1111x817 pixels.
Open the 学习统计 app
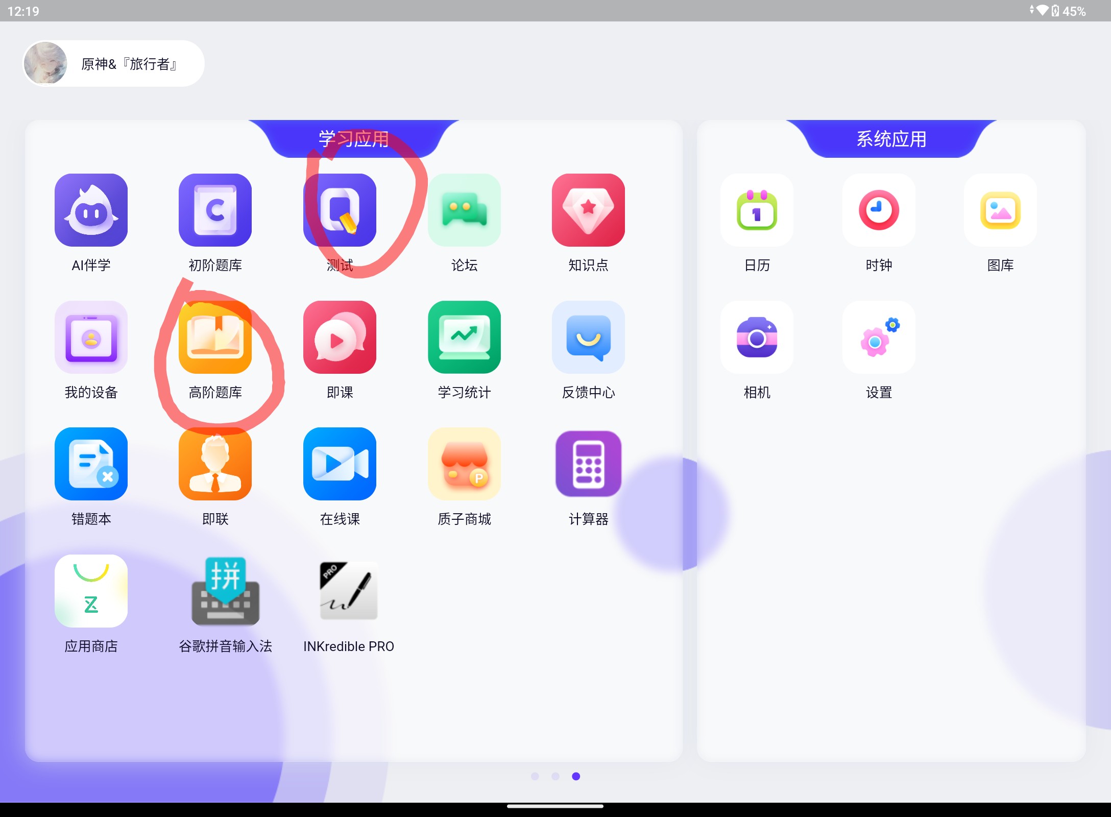tap(464, 337)
